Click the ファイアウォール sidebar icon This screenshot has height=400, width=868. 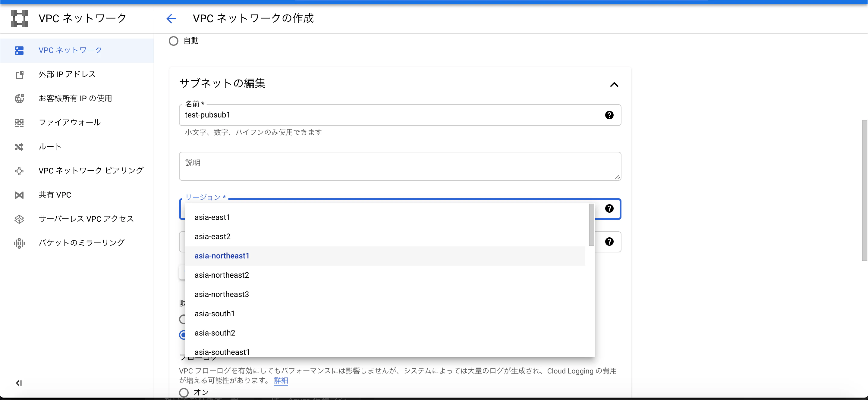click(19, 123)
